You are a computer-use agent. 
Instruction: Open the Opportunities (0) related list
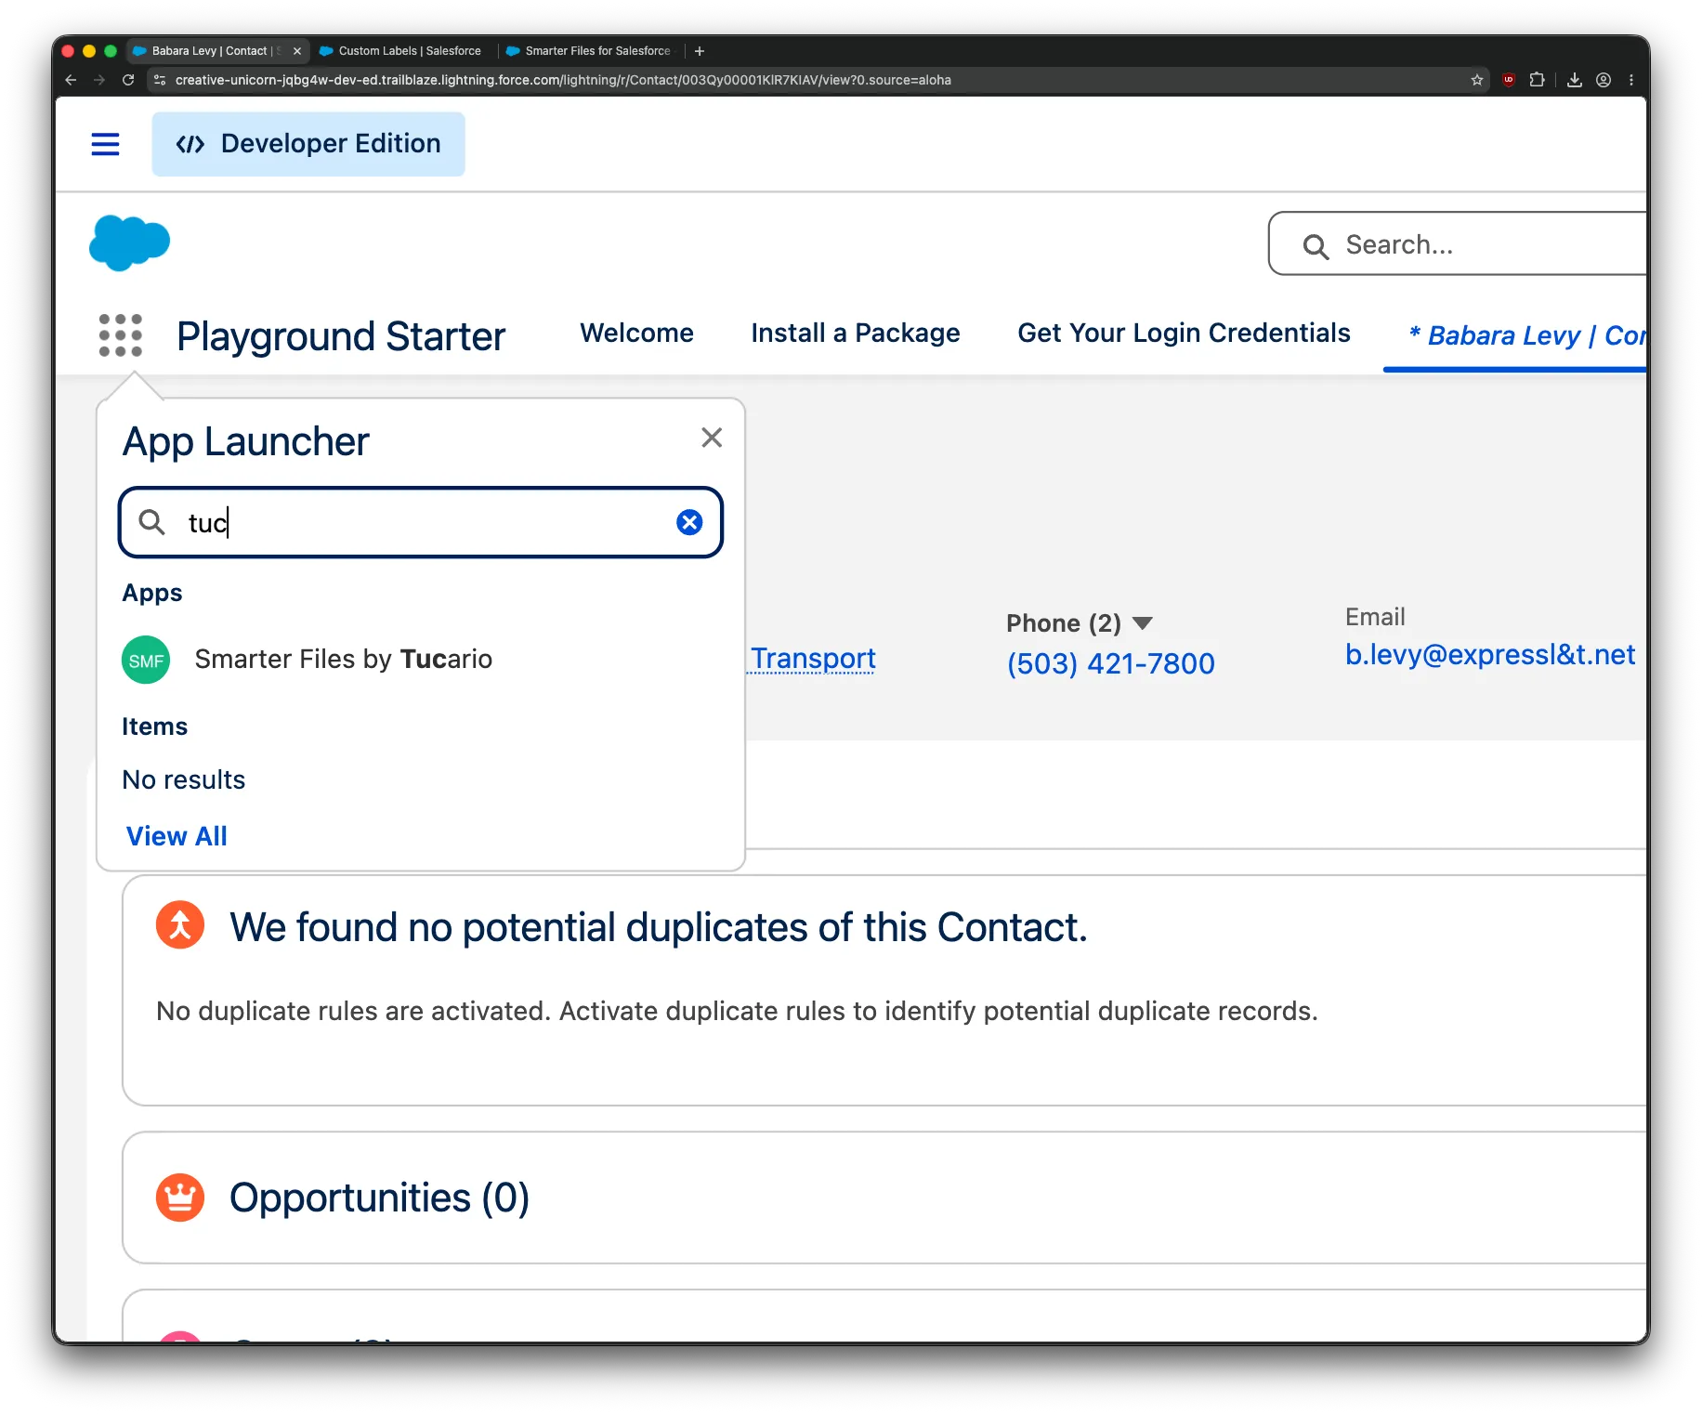379,1198
